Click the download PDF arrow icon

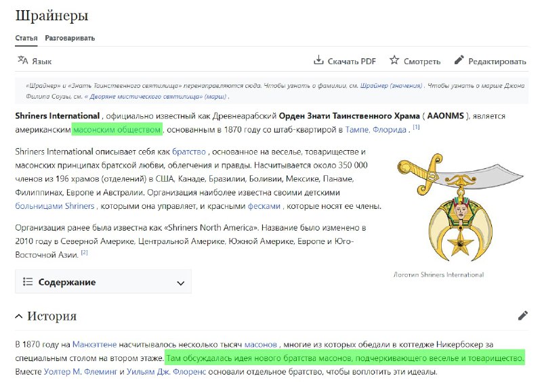(x=318, y=60)
